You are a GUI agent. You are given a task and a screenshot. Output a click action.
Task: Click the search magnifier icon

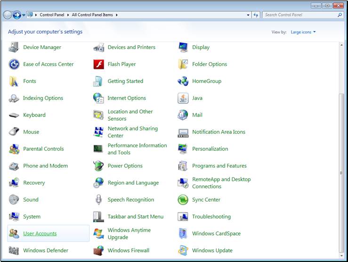pyautogui.click(x=340, y=15)
